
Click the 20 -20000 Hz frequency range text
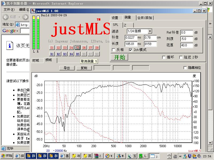(x=56, y=151)
